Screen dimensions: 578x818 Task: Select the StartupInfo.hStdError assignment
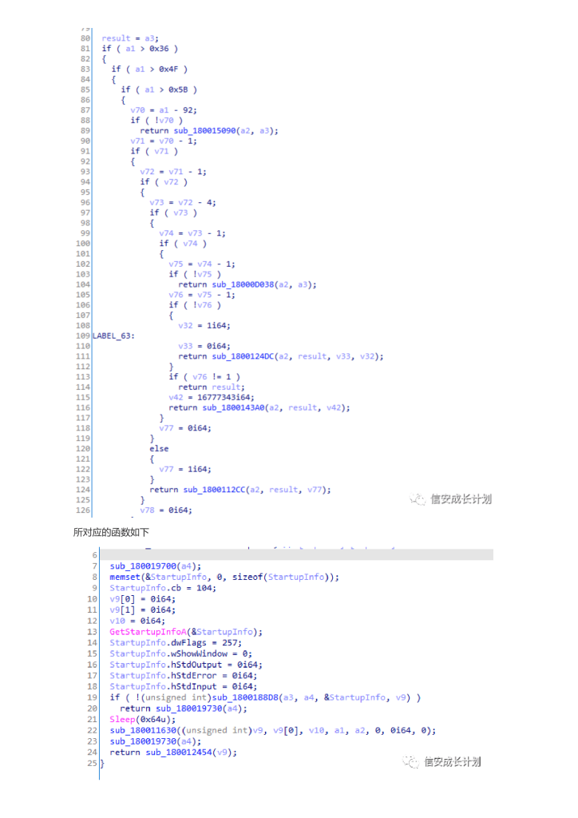coord(184,676)
